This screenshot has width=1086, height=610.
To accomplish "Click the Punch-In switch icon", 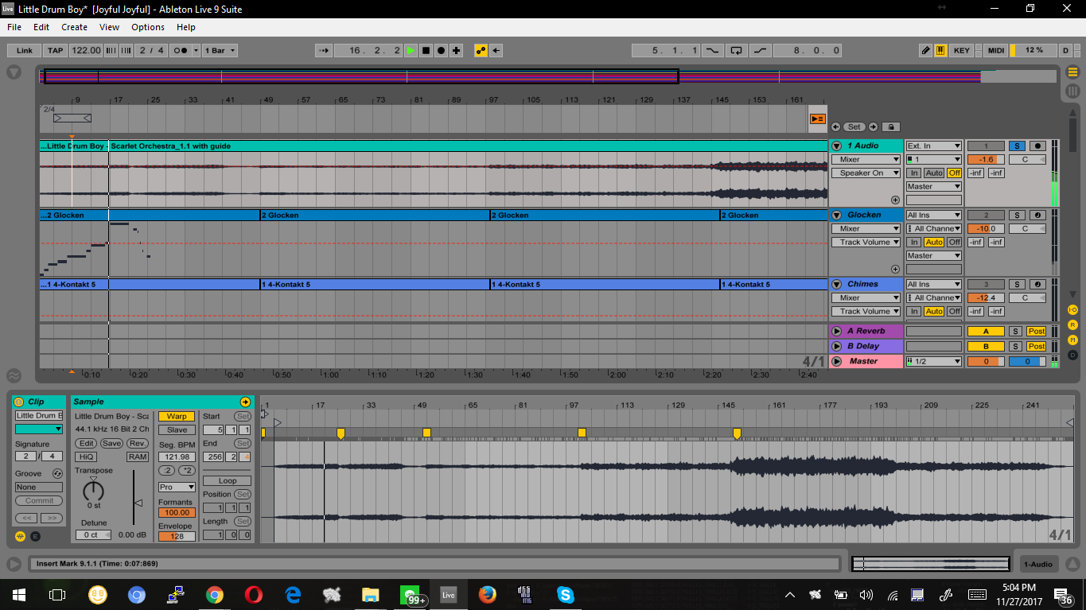I will click(x=711, y=50).
